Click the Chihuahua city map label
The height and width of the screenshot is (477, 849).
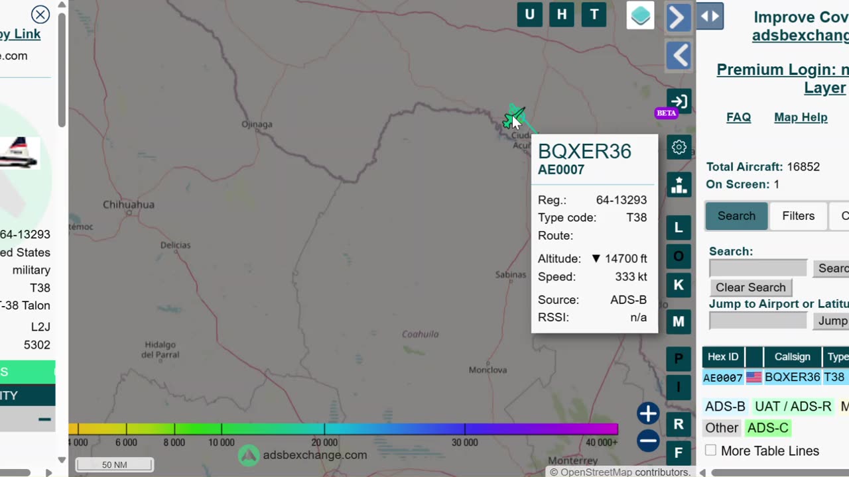click(x=129, y=204)
